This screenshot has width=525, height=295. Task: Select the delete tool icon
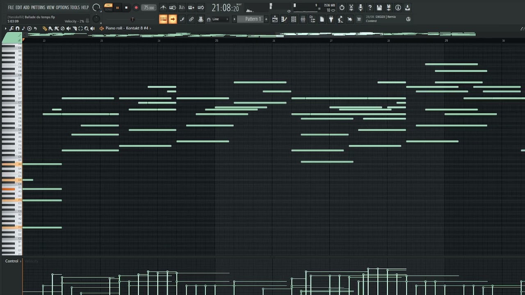pyautogui.click(x=62, y=28)
